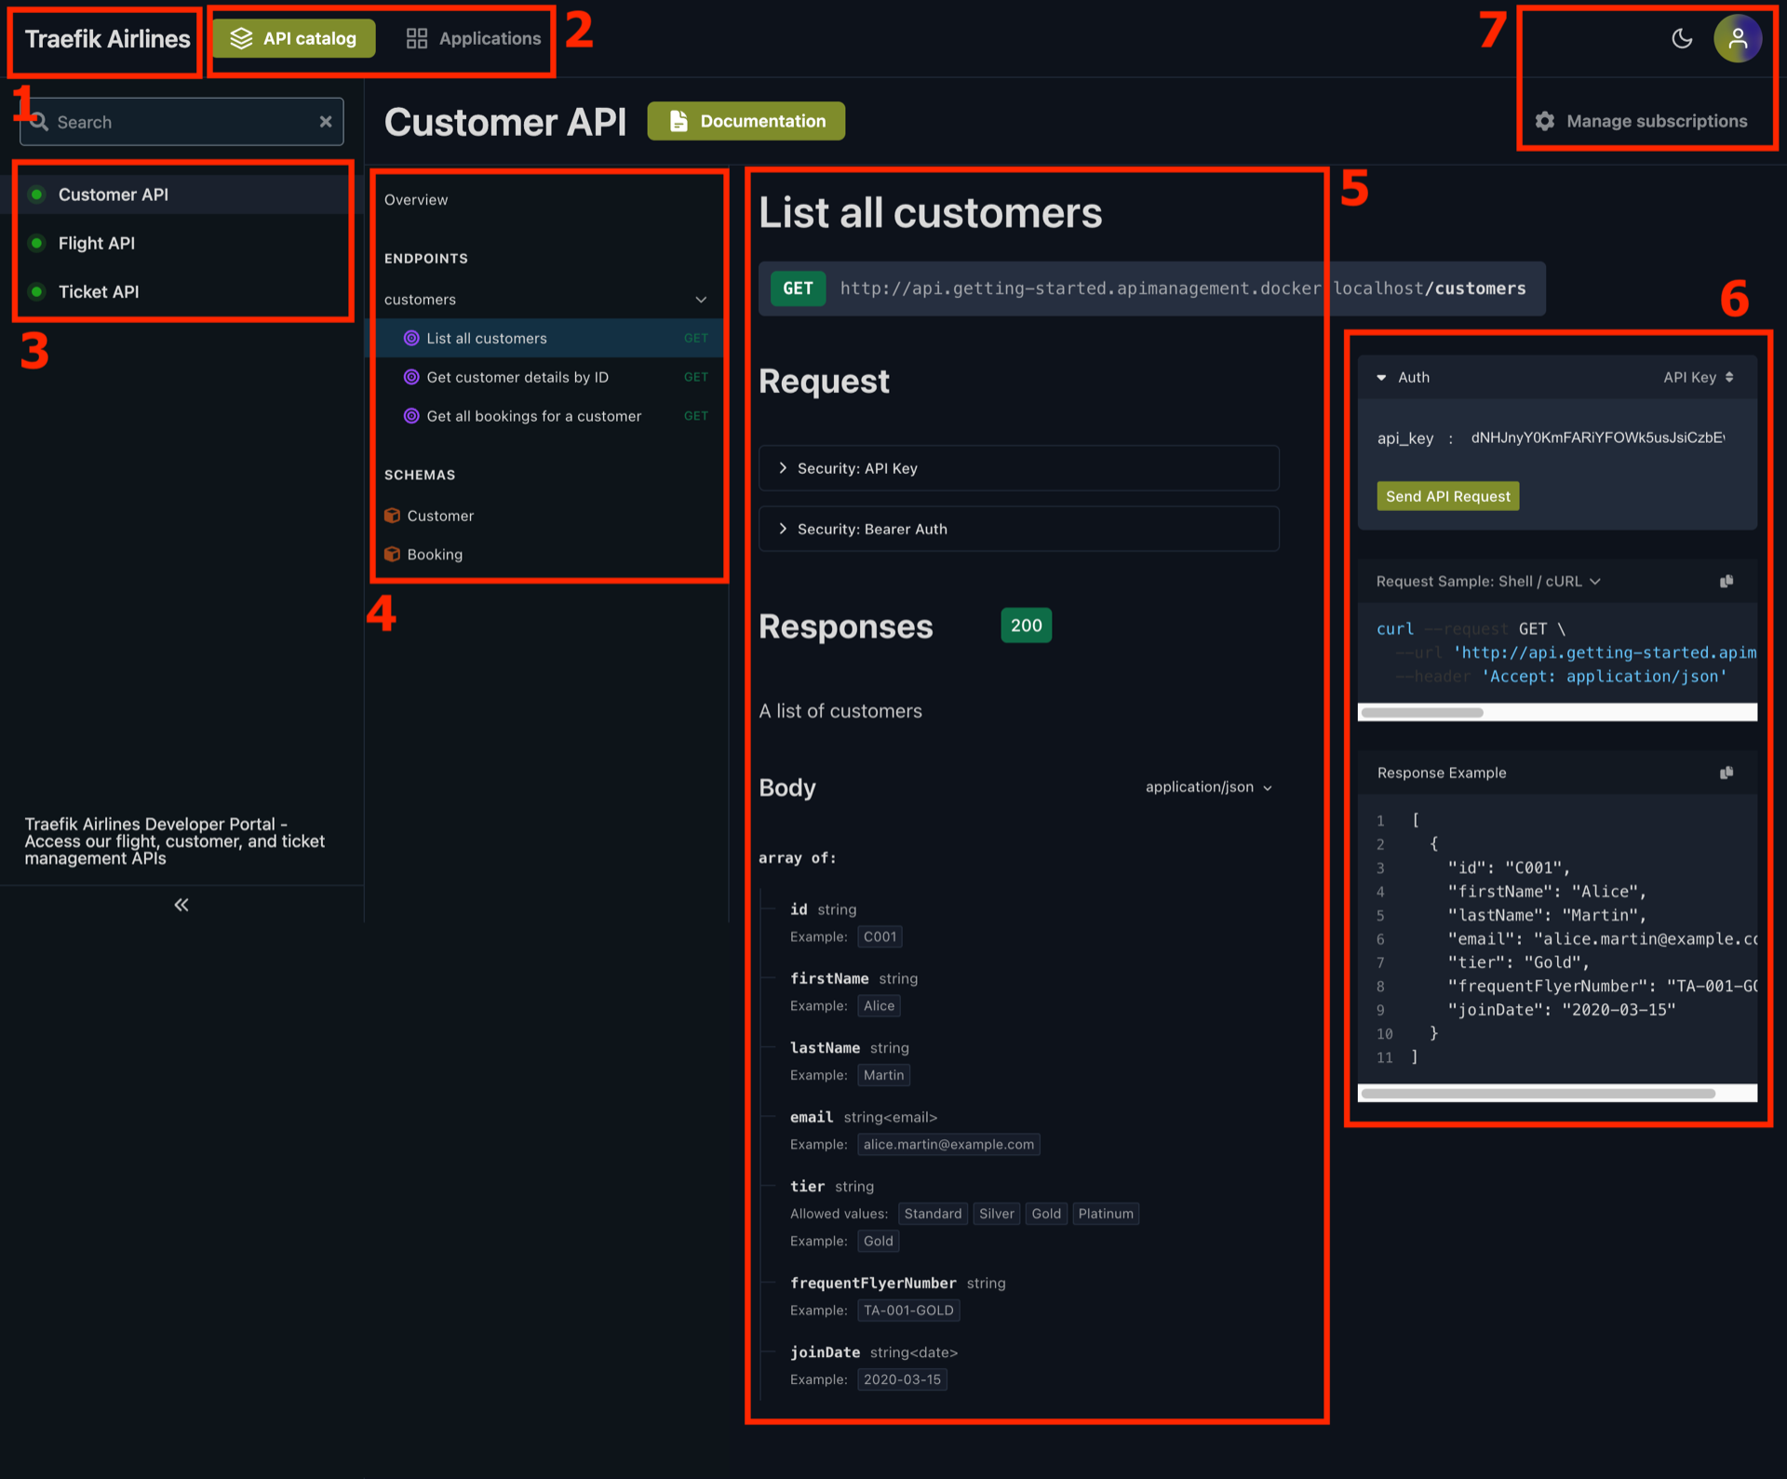Click the Applications grid icon
Image resolution: width=1787 pixels, height=1479 pixels.
(416, 38)
